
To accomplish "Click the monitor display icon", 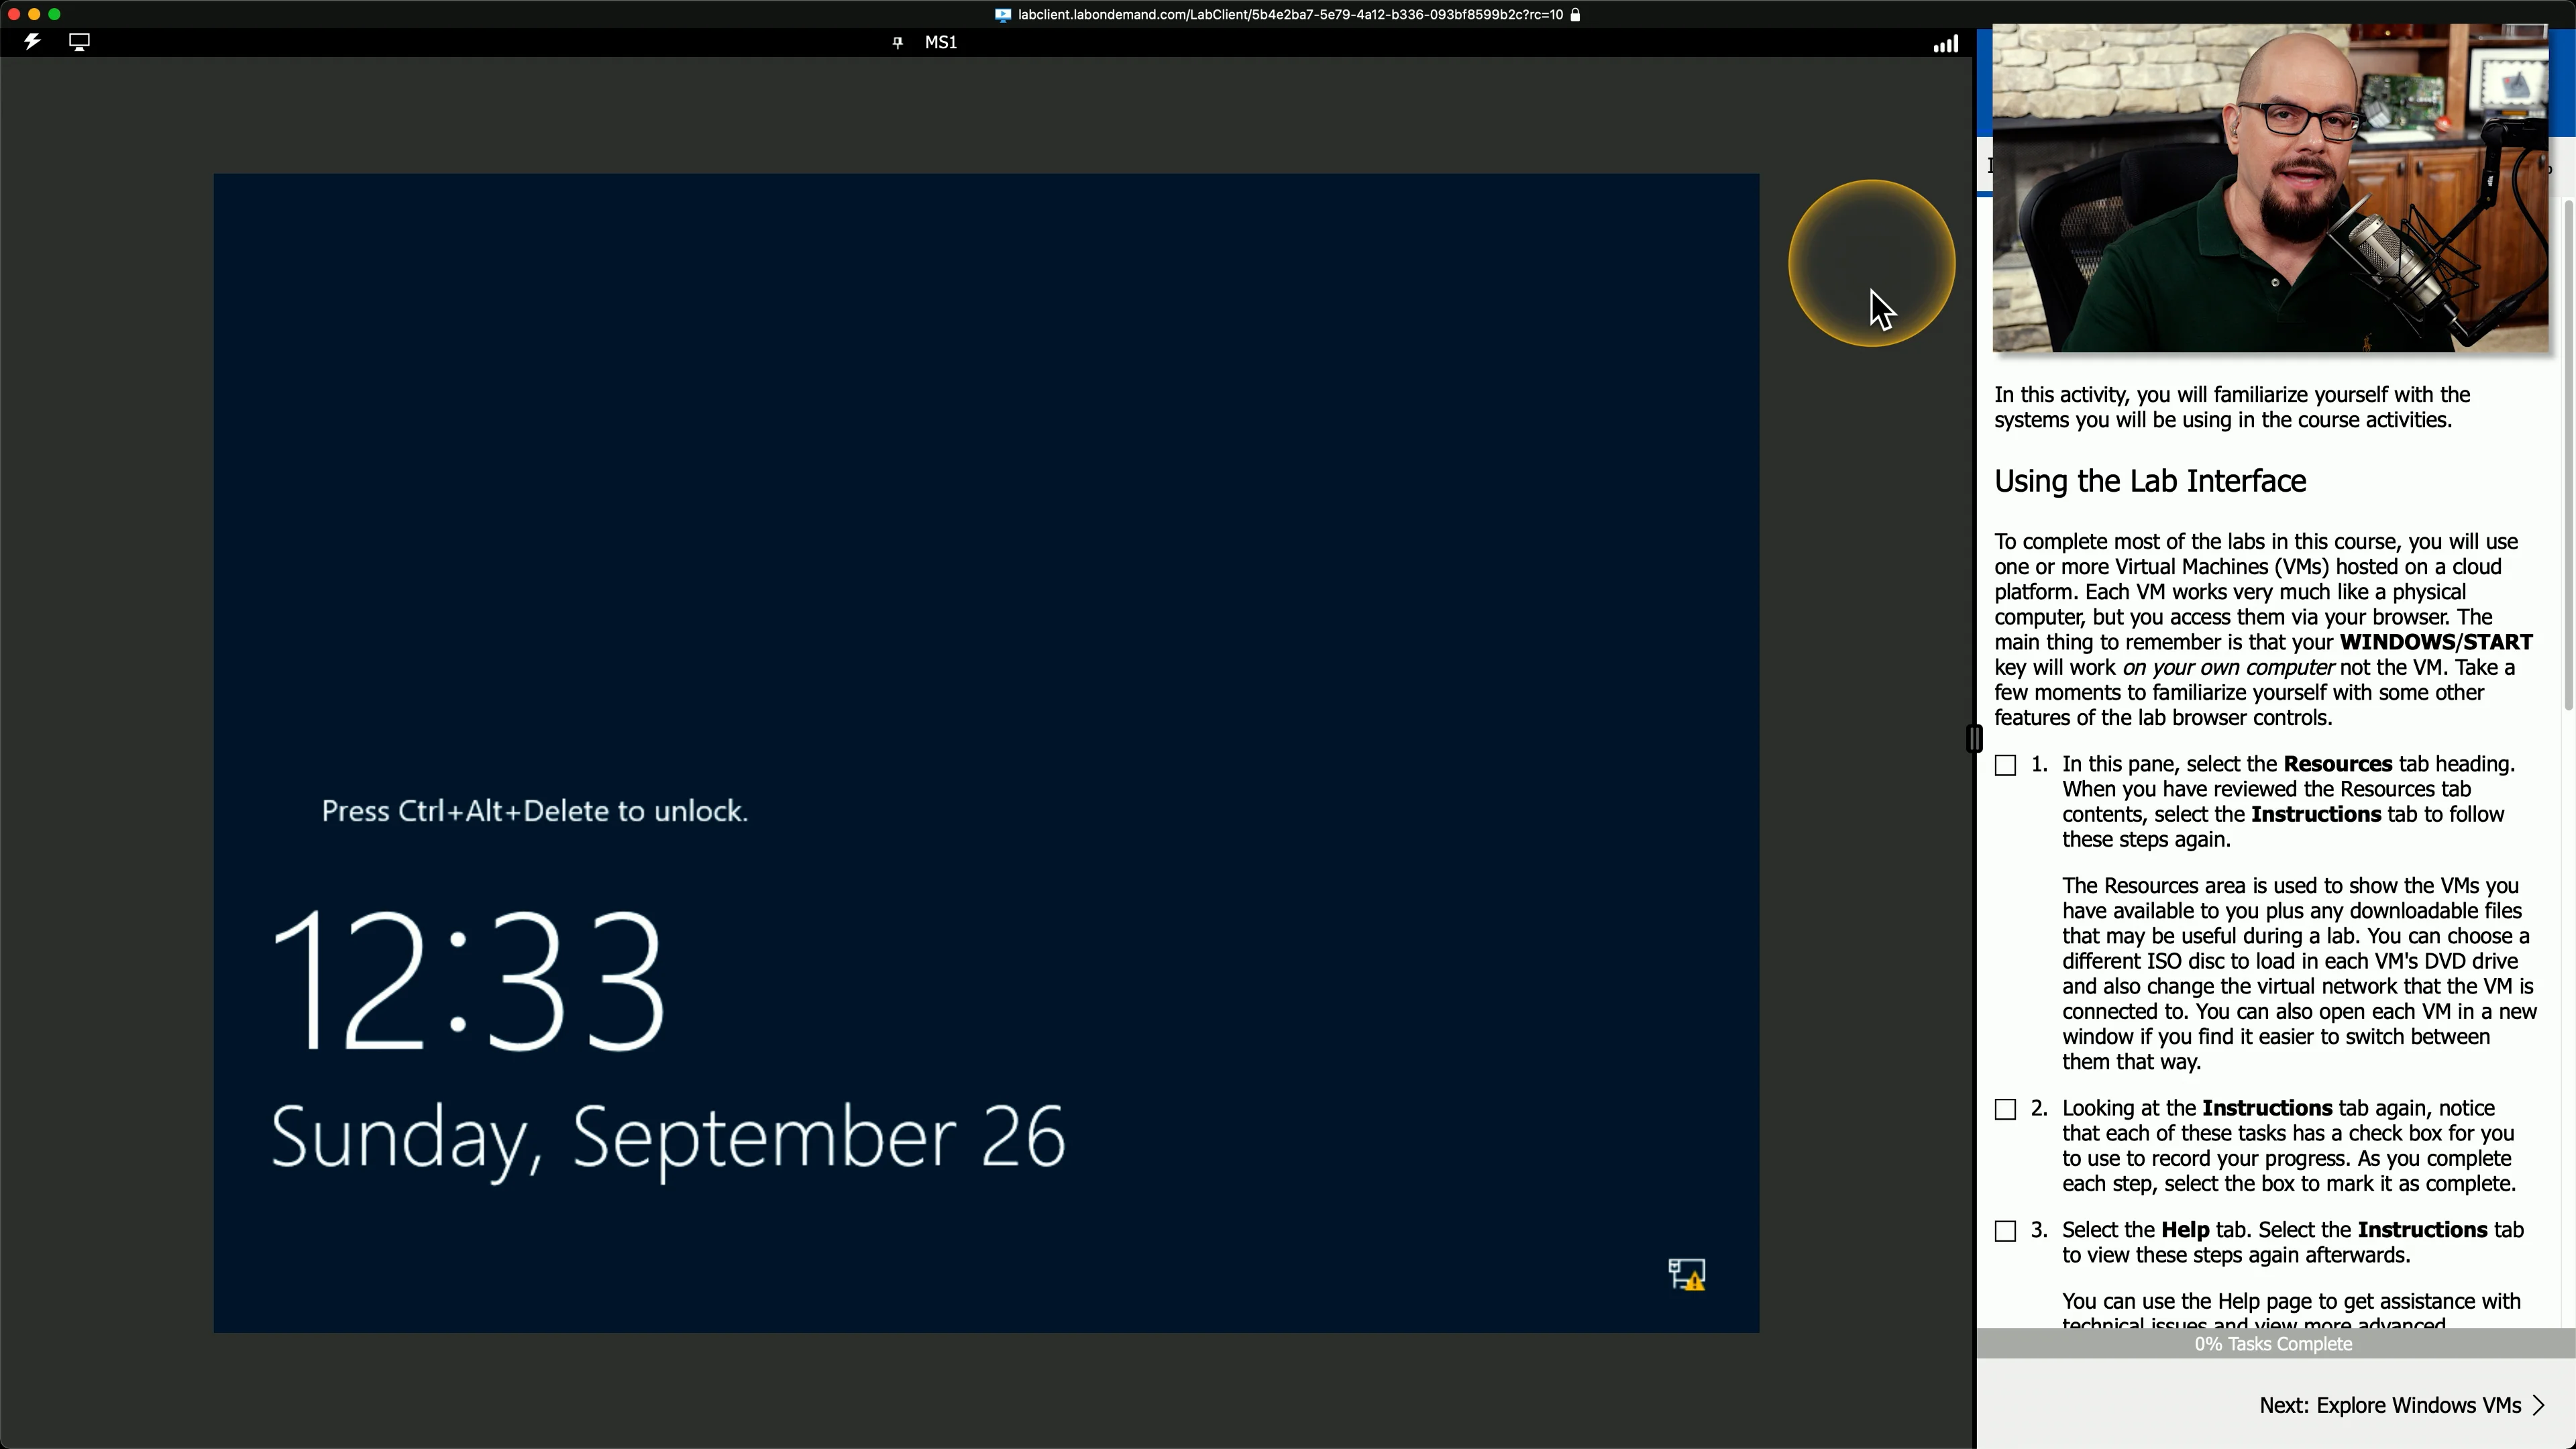I will tap(79, 42).
